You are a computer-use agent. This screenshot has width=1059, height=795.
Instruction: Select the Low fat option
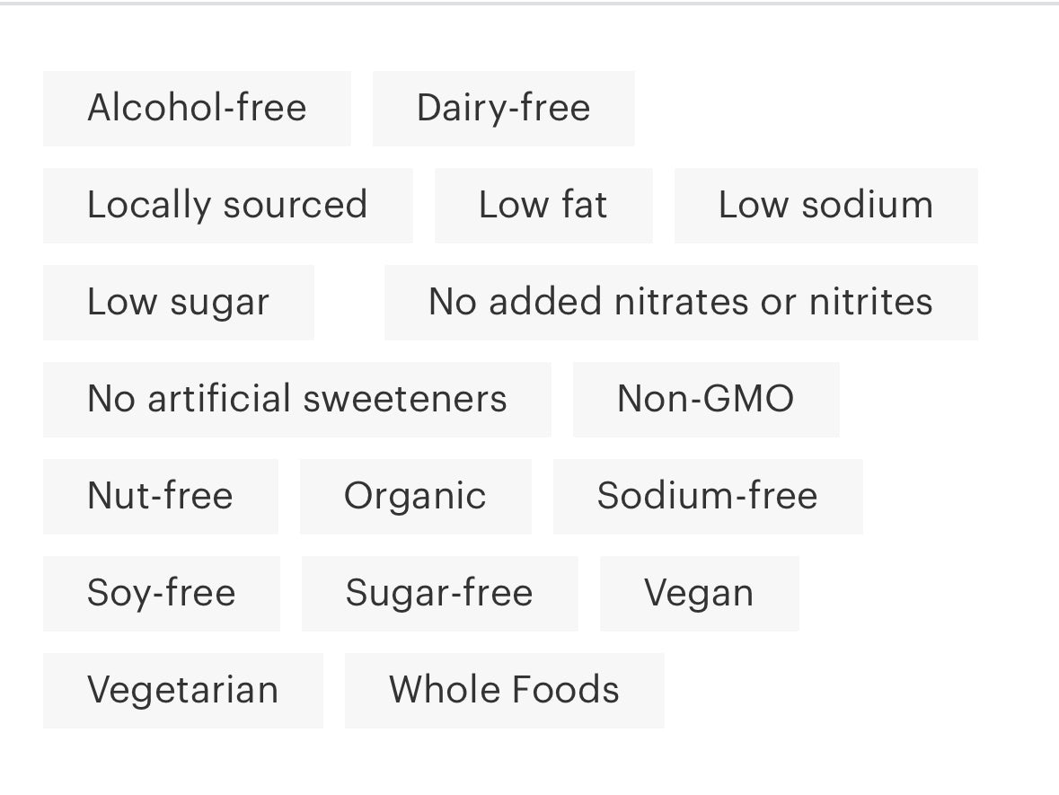click(543, 206)
